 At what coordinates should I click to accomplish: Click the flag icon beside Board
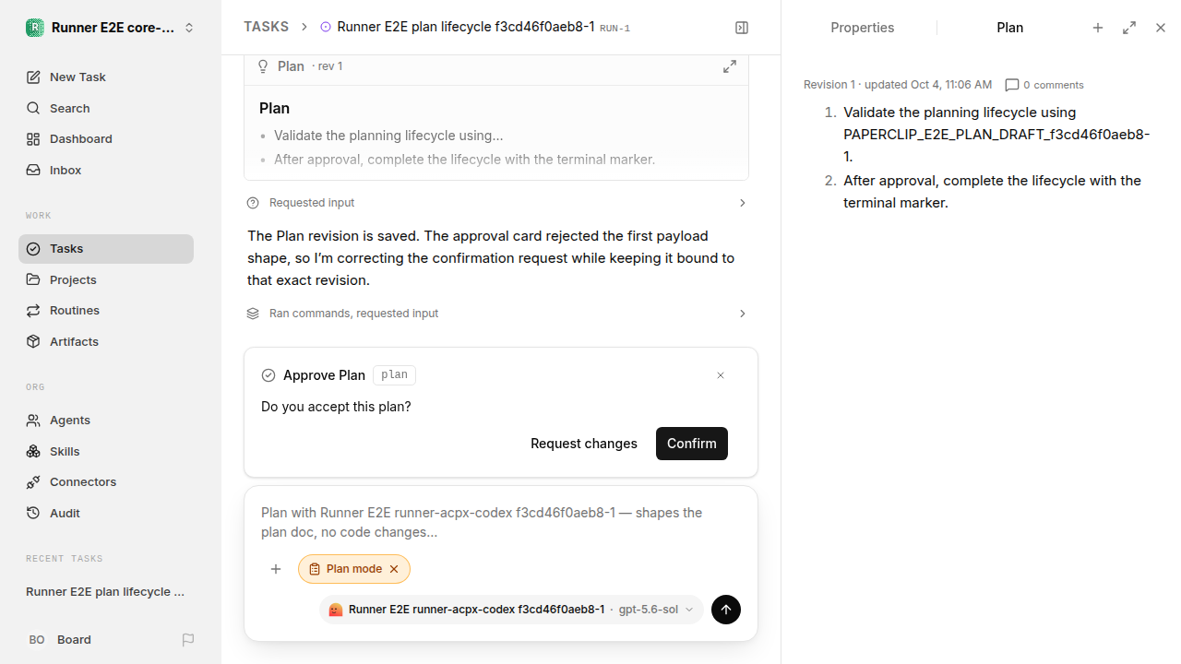point(188,639)
